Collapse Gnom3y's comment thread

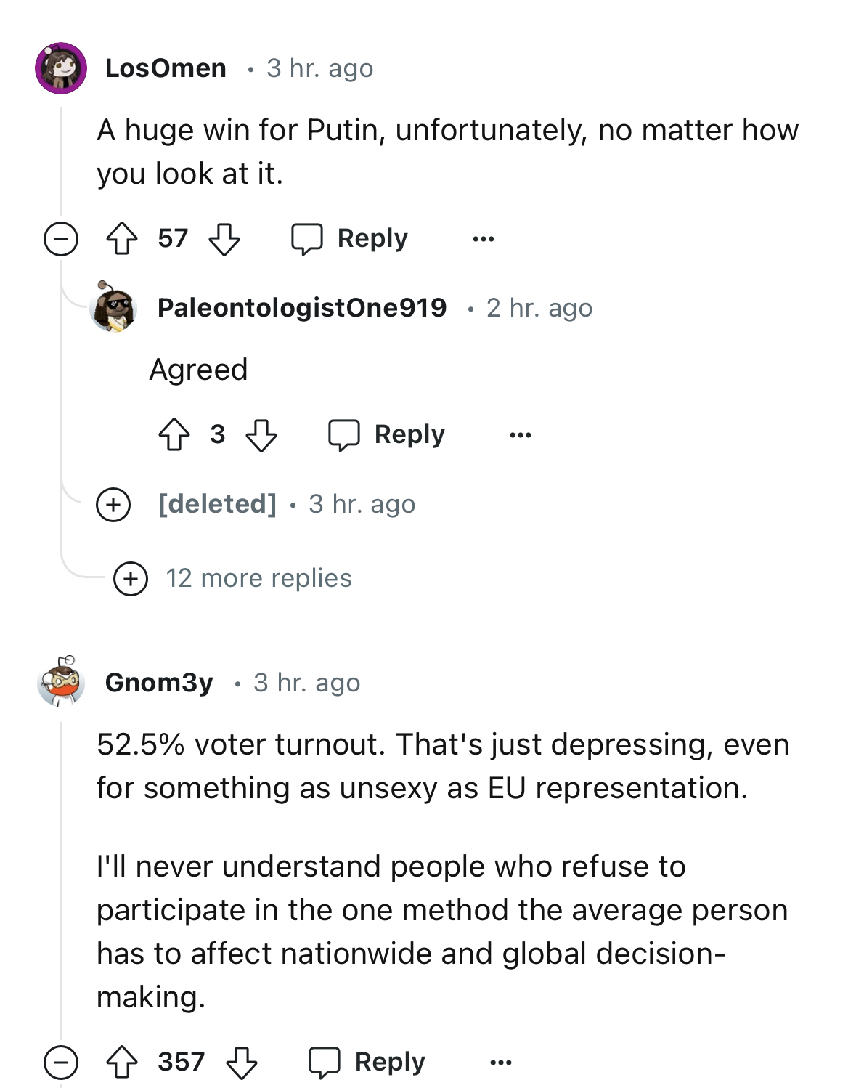(61, 1063)
